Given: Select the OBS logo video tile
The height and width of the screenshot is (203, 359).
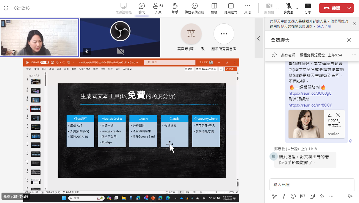Looking at the screenshot, I should (x=120, y=38).
